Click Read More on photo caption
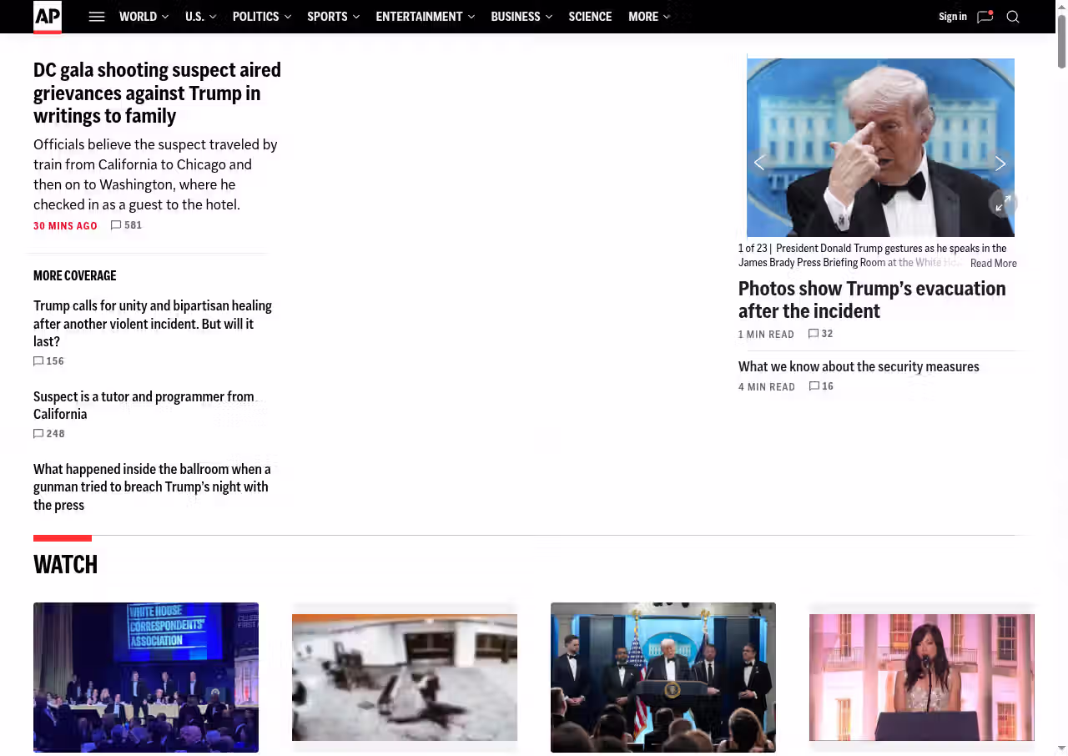This screenshot has height=756, width=1068. [x=993, y=263]
